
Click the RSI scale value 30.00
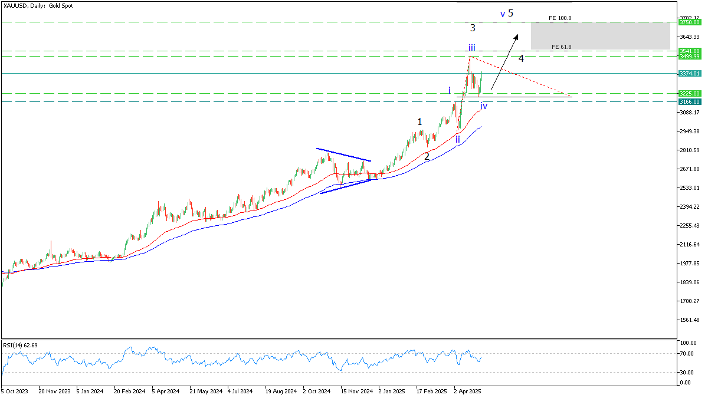point(686,373)
